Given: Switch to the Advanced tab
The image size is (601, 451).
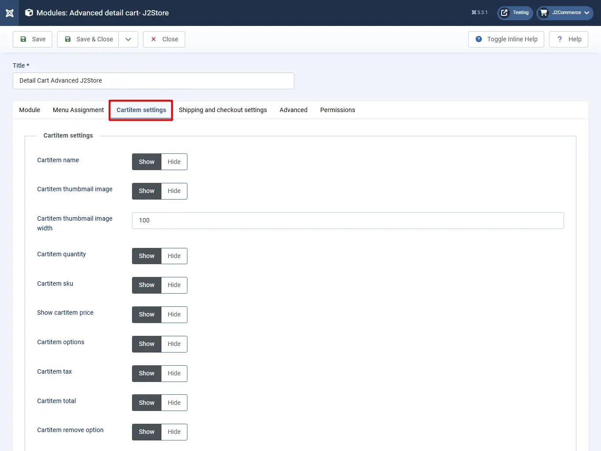Looking at the screenshot, I should [x=293, y=110].
